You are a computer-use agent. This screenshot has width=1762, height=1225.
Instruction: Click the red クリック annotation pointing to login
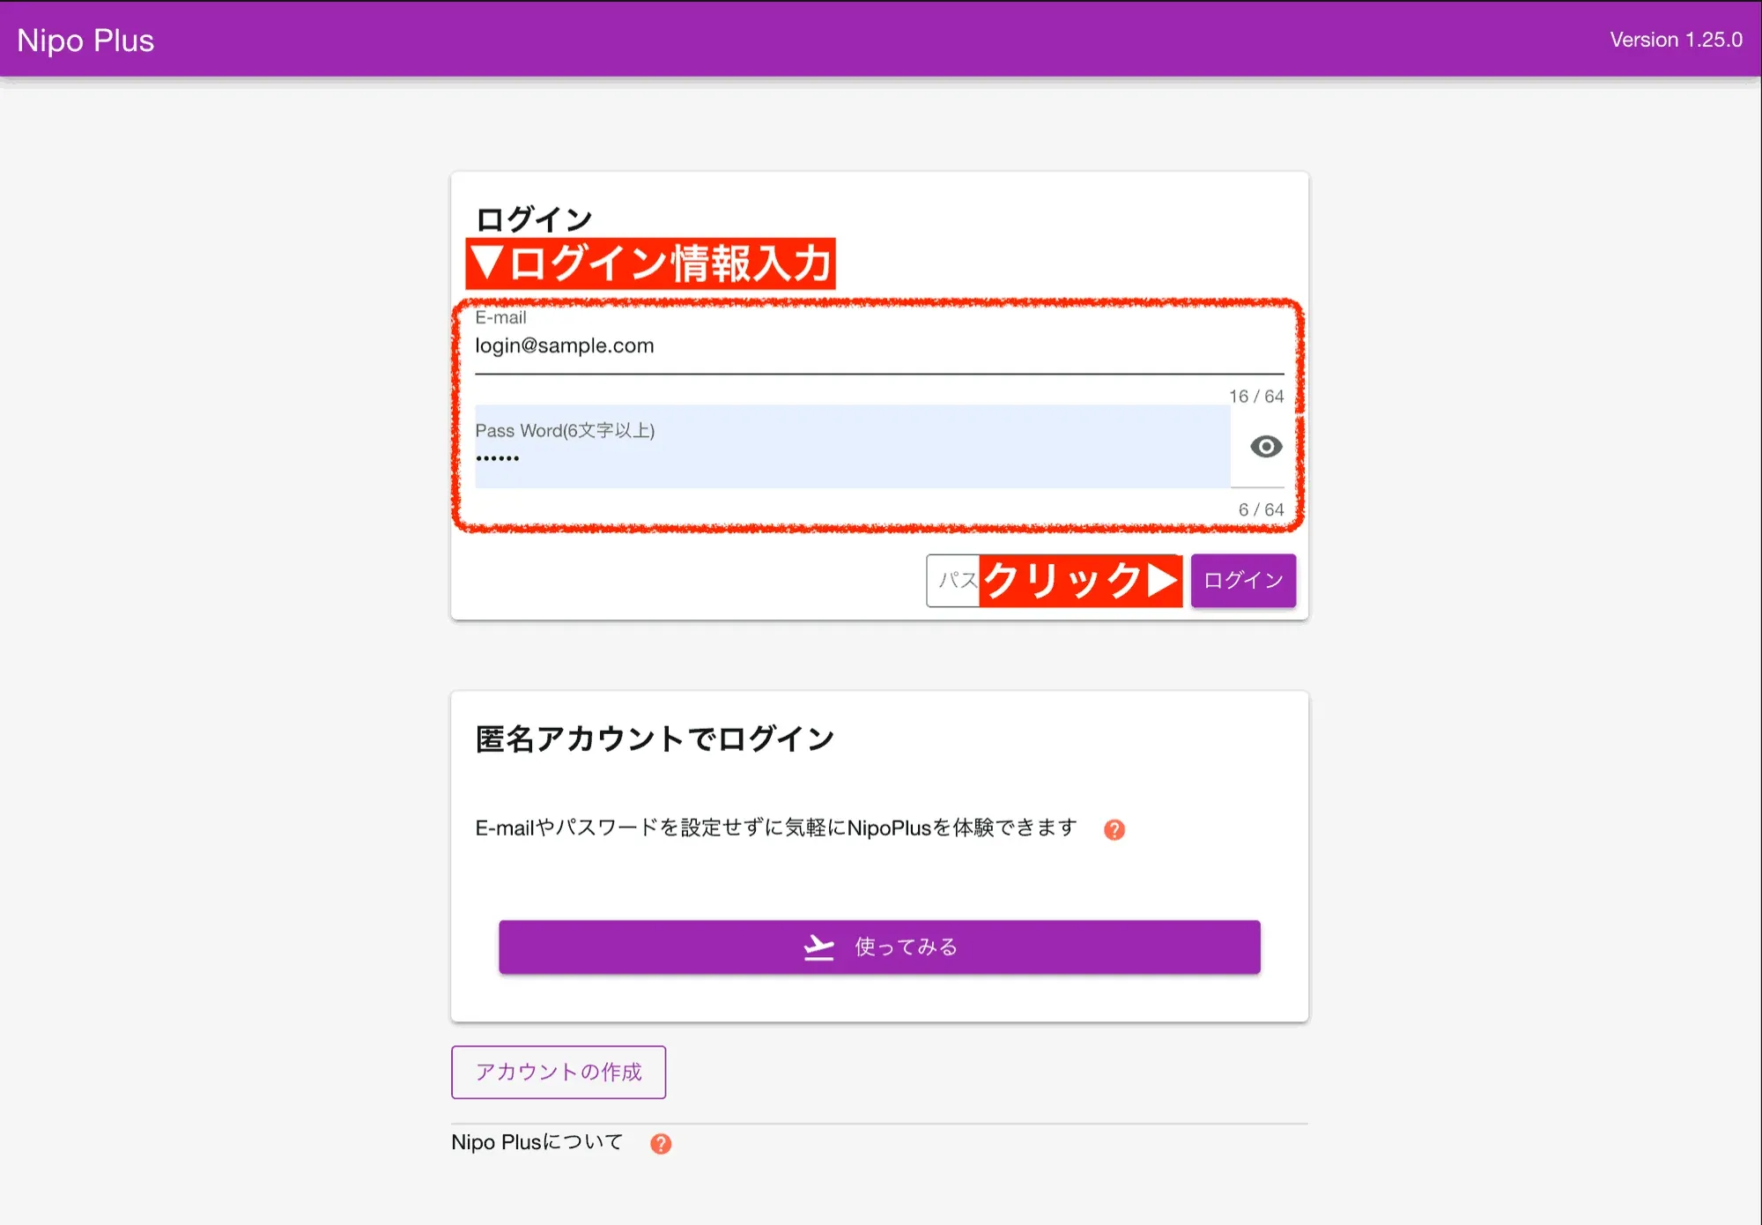pos(1079,580)
